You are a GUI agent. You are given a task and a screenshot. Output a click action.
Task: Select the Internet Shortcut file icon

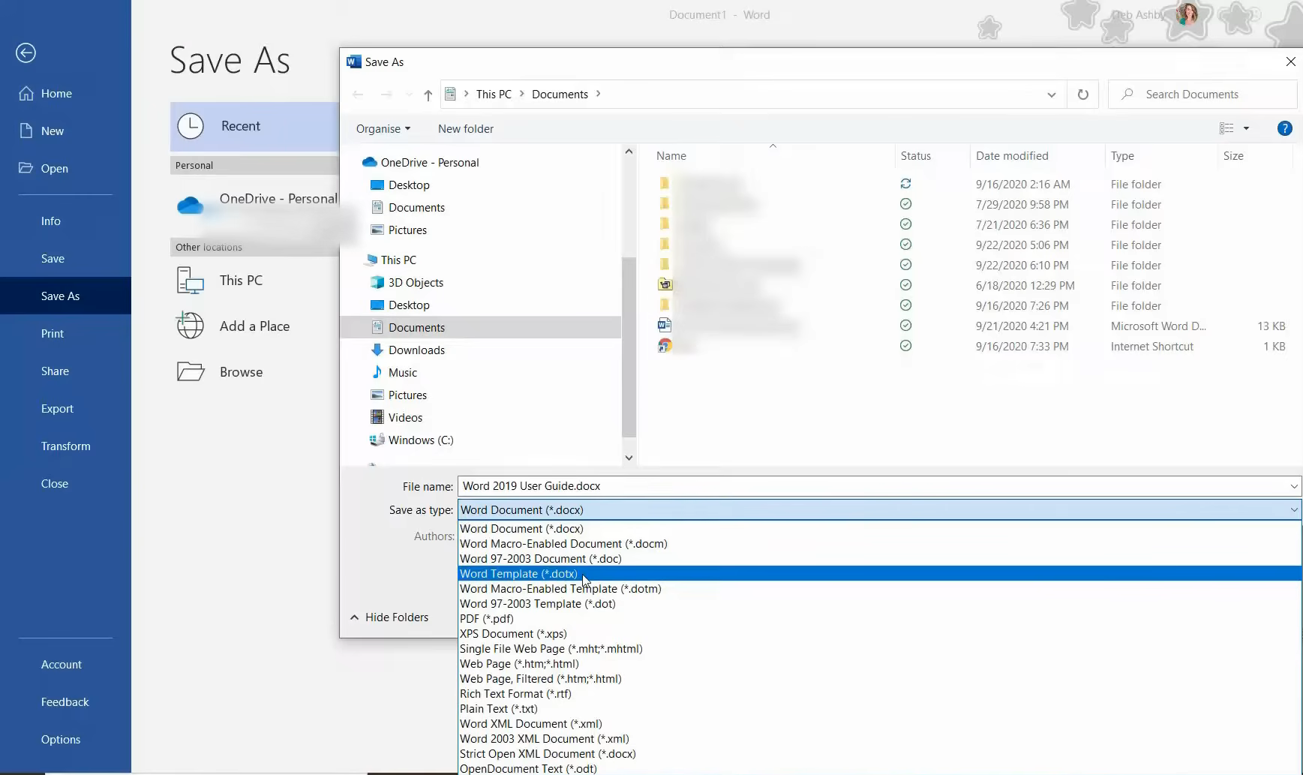pyautogui.click(x=665, y=346)
